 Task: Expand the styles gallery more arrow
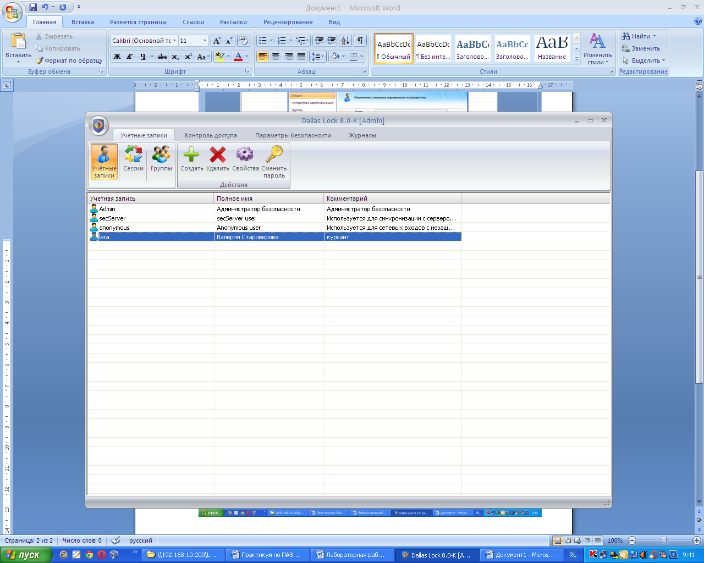[x=576, y=59]
